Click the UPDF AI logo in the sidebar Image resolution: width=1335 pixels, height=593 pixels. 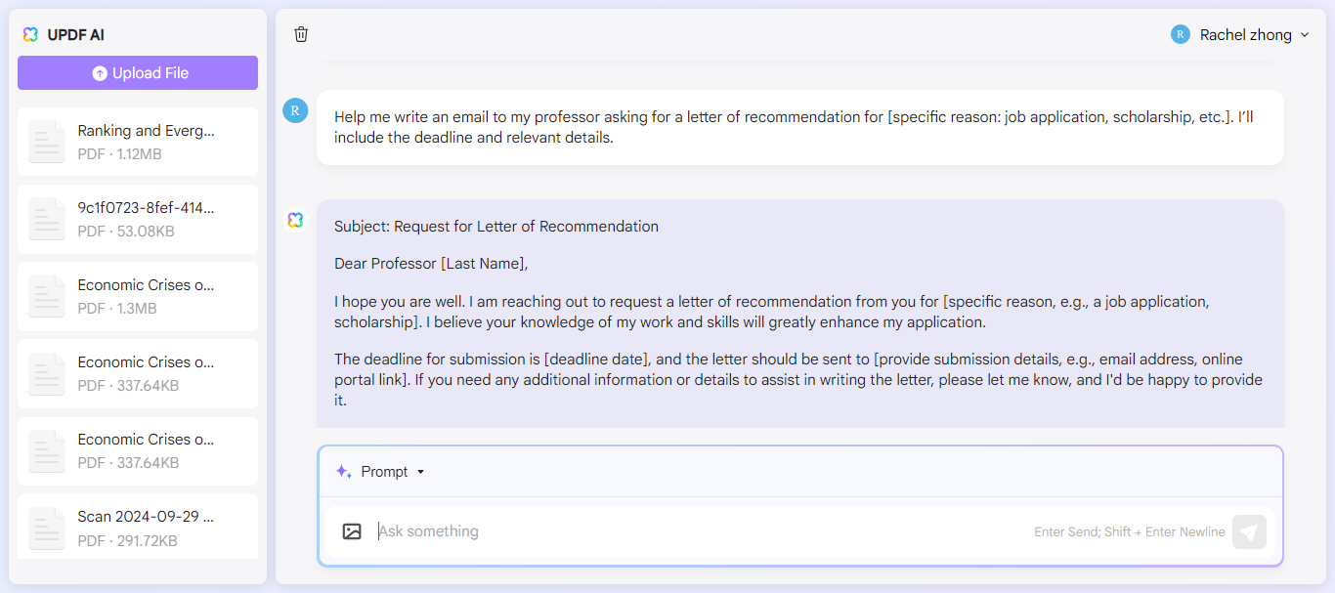tap(29, 34)
